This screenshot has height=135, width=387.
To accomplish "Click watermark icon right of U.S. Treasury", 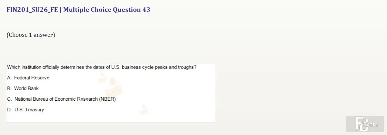I will [x=144, y=110].
